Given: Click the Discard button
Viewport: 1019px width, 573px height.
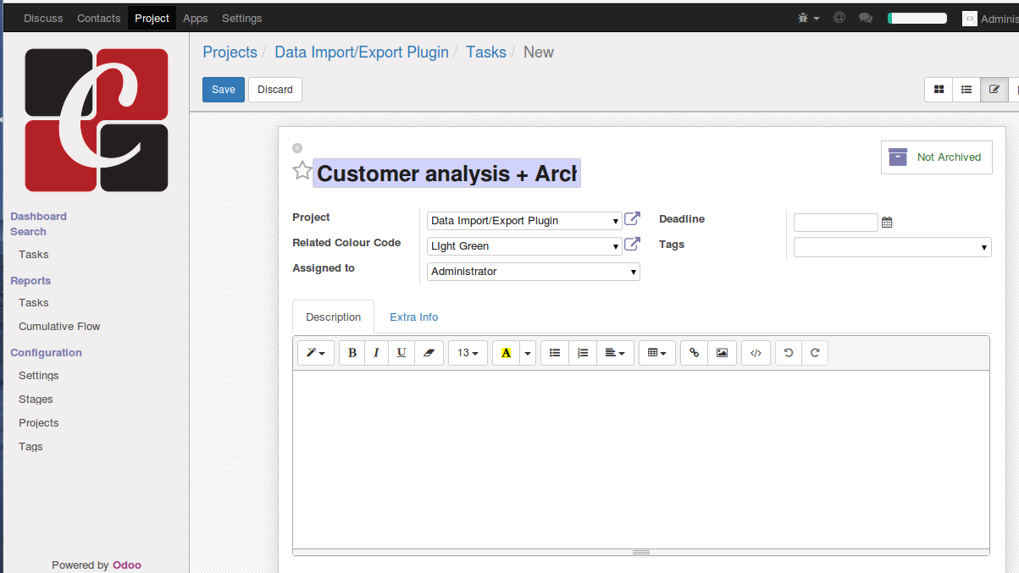Looking at the screenshot, I should pyautogui.click(x=275, y=90).
